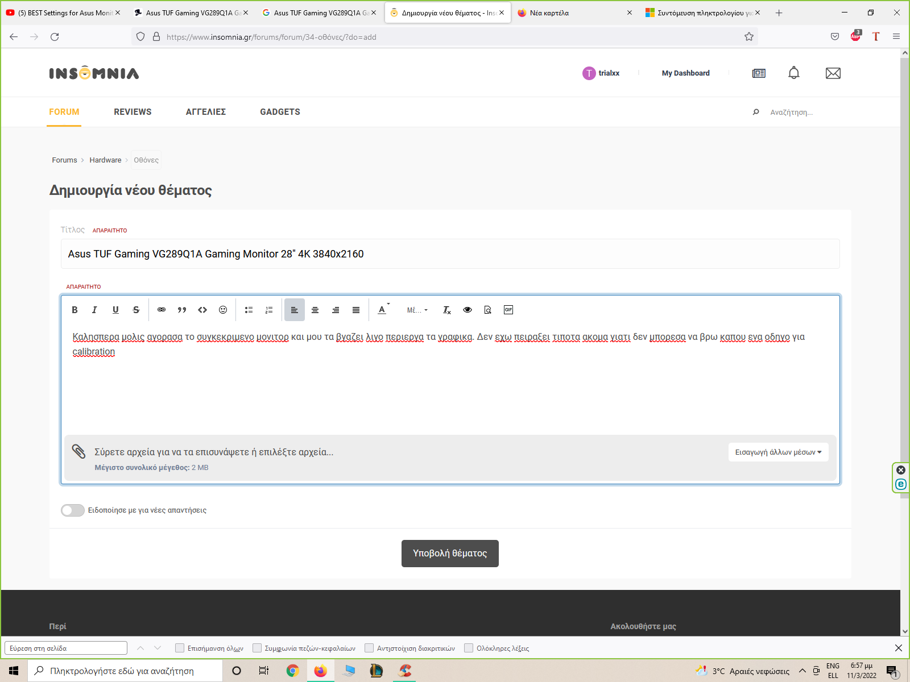This screenshot has width=910, height=682.
Task: Open the news feed icon in header
Action: tap(759, 73)
